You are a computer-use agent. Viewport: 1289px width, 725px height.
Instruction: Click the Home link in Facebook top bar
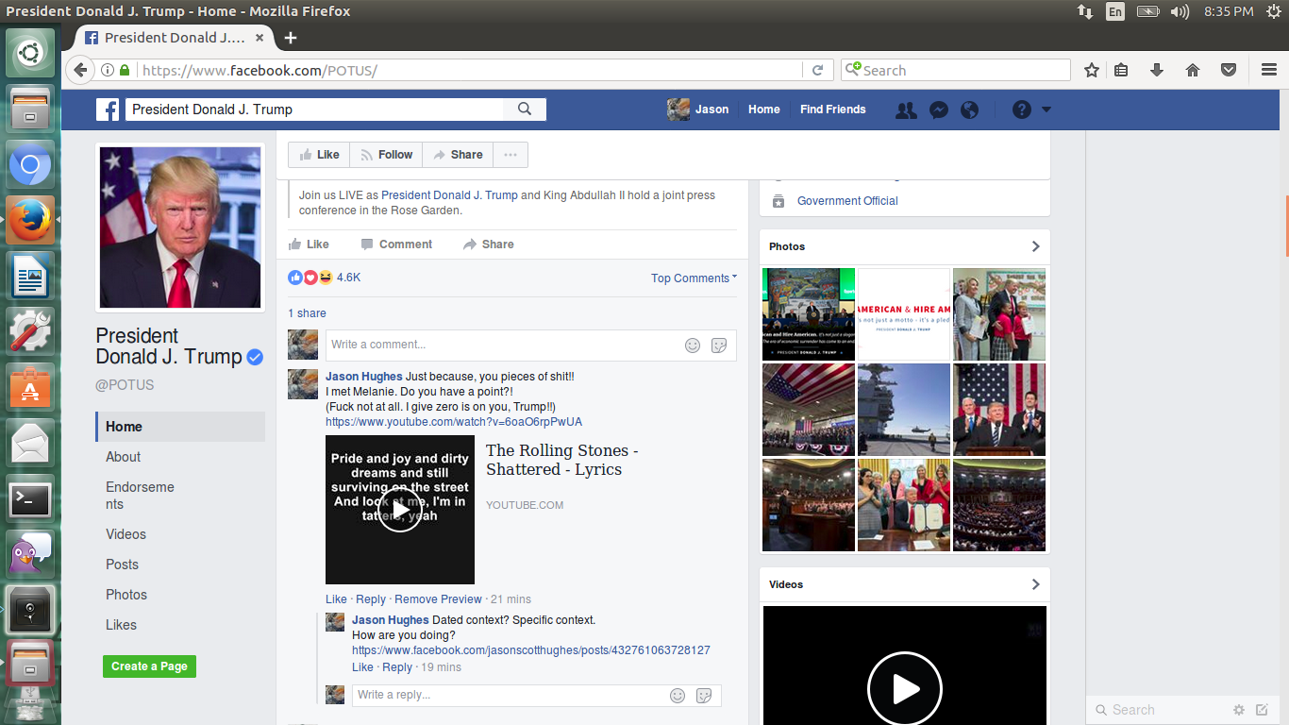[x=763, y=110]
